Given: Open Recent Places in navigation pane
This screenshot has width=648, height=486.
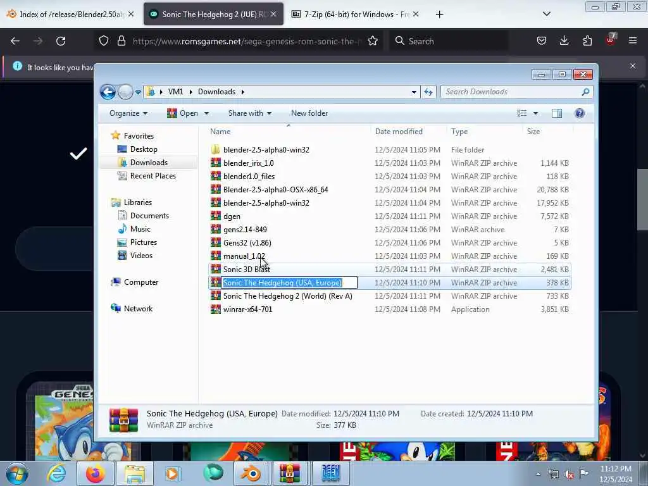Looking at the screenshot, I should pos(153,176).
